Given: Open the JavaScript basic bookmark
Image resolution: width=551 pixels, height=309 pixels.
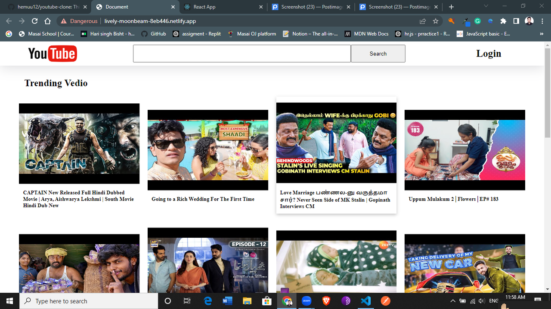Looking at the screenshot, I should coord(483,34).
